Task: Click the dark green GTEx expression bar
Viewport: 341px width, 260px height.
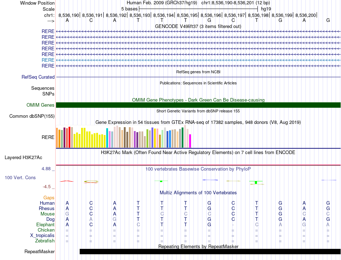Action: tap(183, 138)
